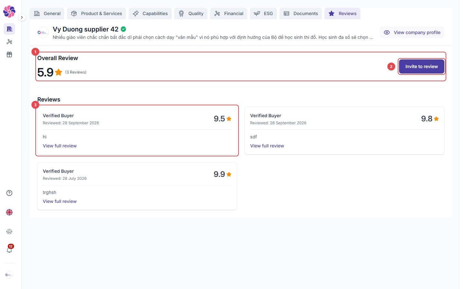Click the (3 Reviews) count text
The image size is (463, 289).
(76, 72)
